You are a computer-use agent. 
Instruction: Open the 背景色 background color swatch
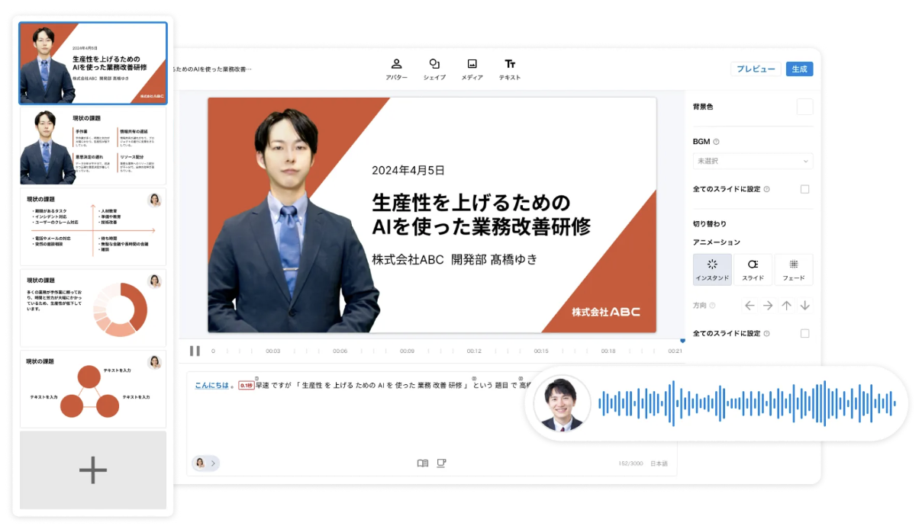point(805,107)
